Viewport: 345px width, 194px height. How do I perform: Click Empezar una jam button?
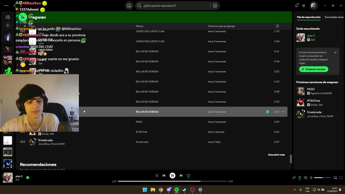[313, 69]
